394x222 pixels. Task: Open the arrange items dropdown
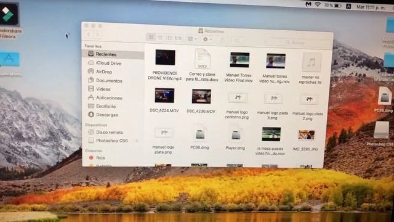(192, 39)
